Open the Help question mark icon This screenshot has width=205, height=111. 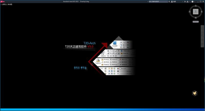(192, 2)
